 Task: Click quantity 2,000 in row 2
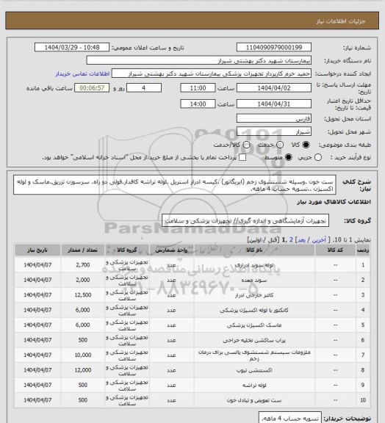click(82, 280)
